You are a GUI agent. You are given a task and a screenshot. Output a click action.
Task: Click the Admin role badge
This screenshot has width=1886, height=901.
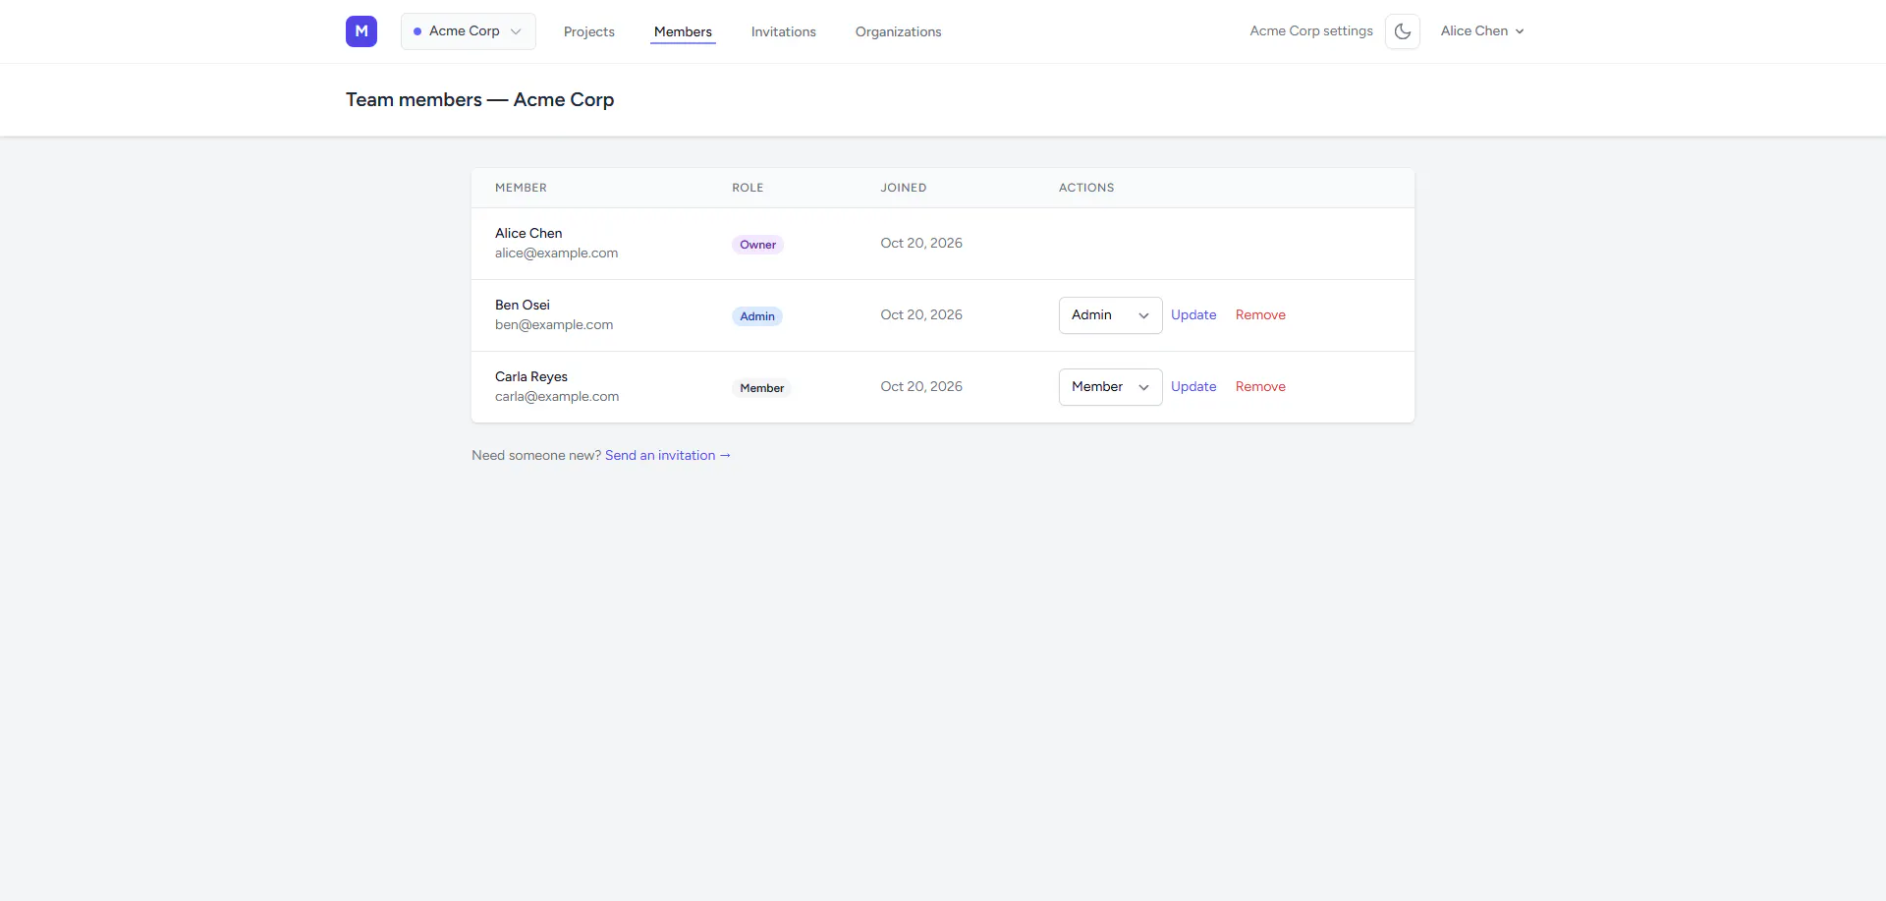[757, 316]
